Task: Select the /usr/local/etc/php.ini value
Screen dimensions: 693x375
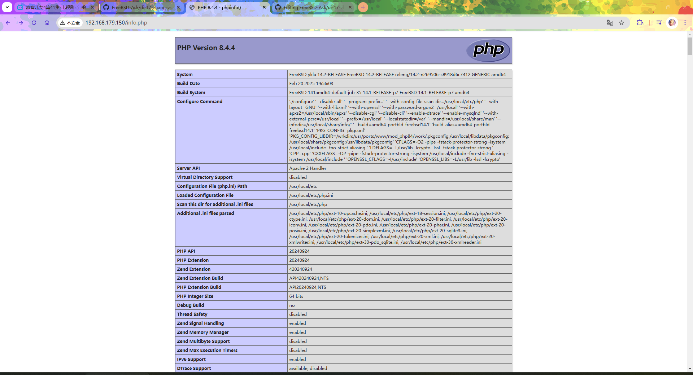Action: (311, 195)
